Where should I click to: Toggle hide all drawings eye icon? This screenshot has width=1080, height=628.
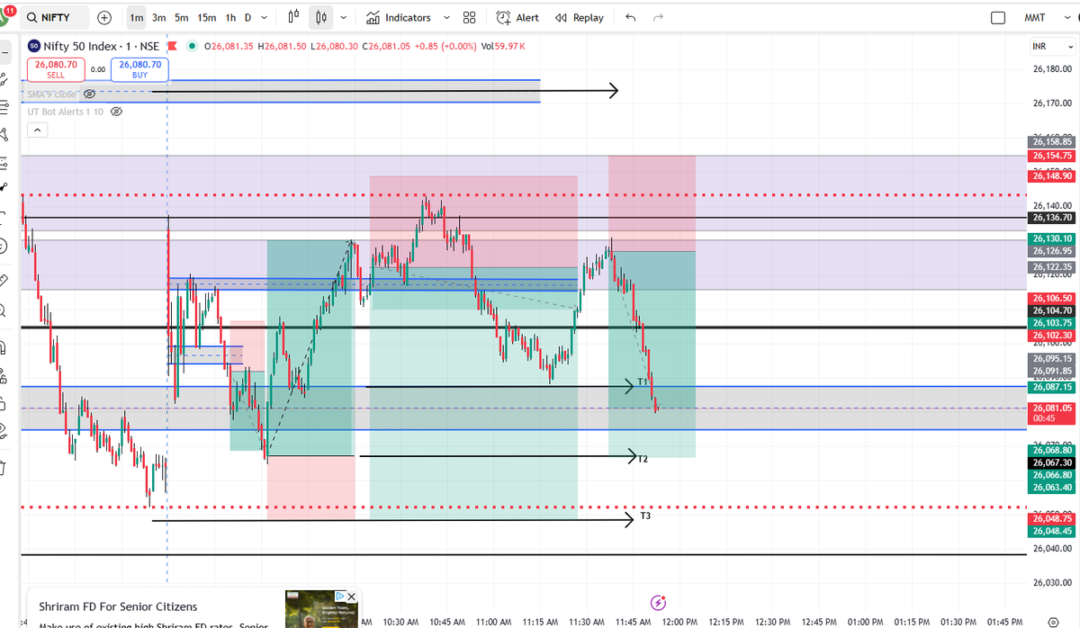coord(4,429)
